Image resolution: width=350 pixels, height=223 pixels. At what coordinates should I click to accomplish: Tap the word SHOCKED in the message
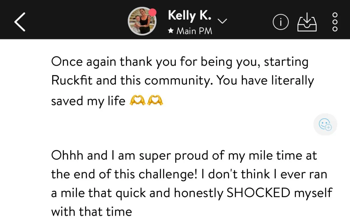[x=258, y=193]
